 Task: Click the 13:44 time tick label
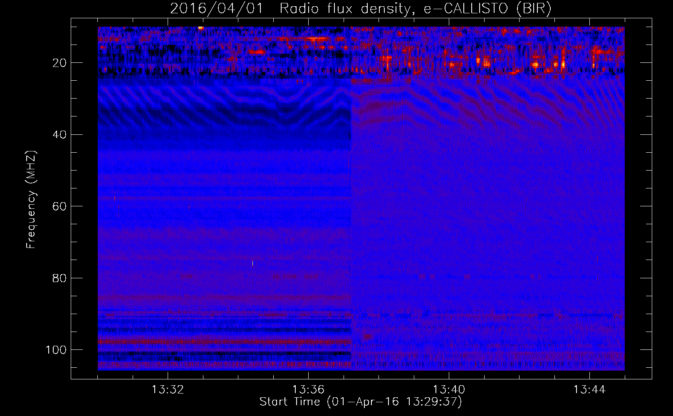[589, 390]
